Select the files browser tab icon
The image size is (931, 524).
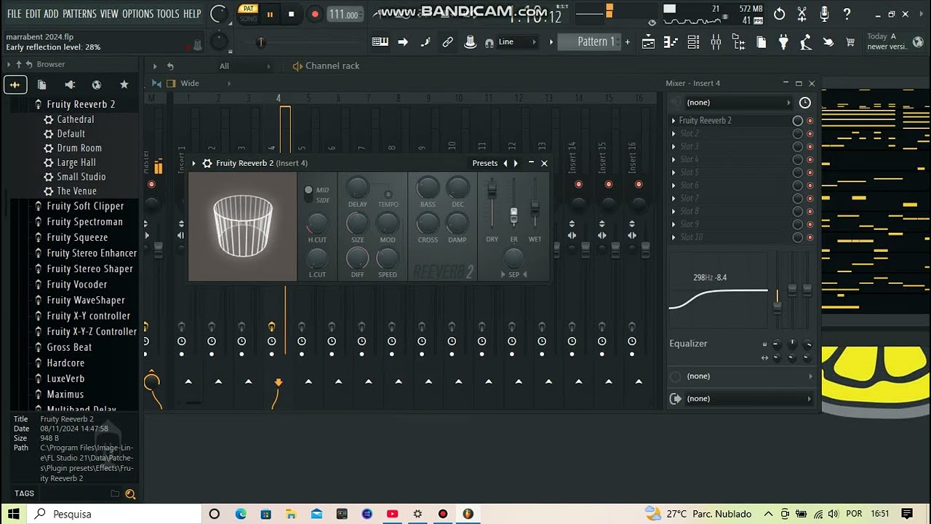point(41,84)
